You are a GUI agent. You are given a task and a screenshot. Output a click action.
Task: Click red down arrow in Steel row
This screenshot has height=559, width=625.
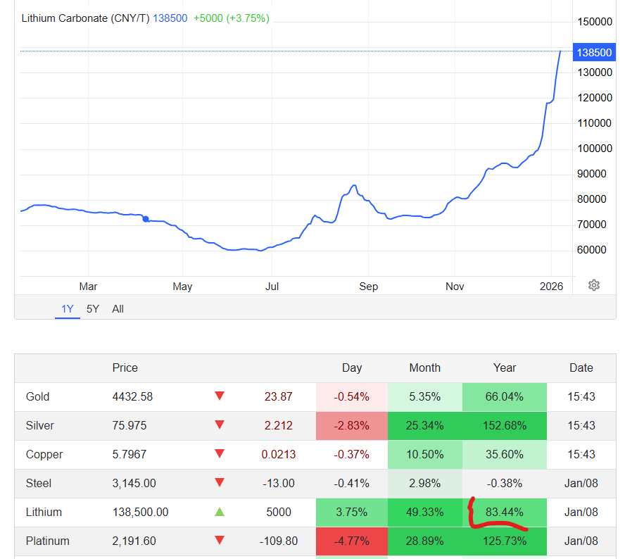click(220, 483)
